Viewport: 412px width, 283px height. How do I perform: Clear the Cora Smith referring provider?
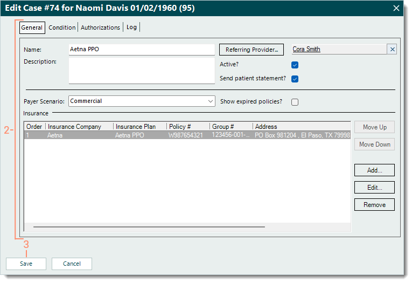coord(392,49)
